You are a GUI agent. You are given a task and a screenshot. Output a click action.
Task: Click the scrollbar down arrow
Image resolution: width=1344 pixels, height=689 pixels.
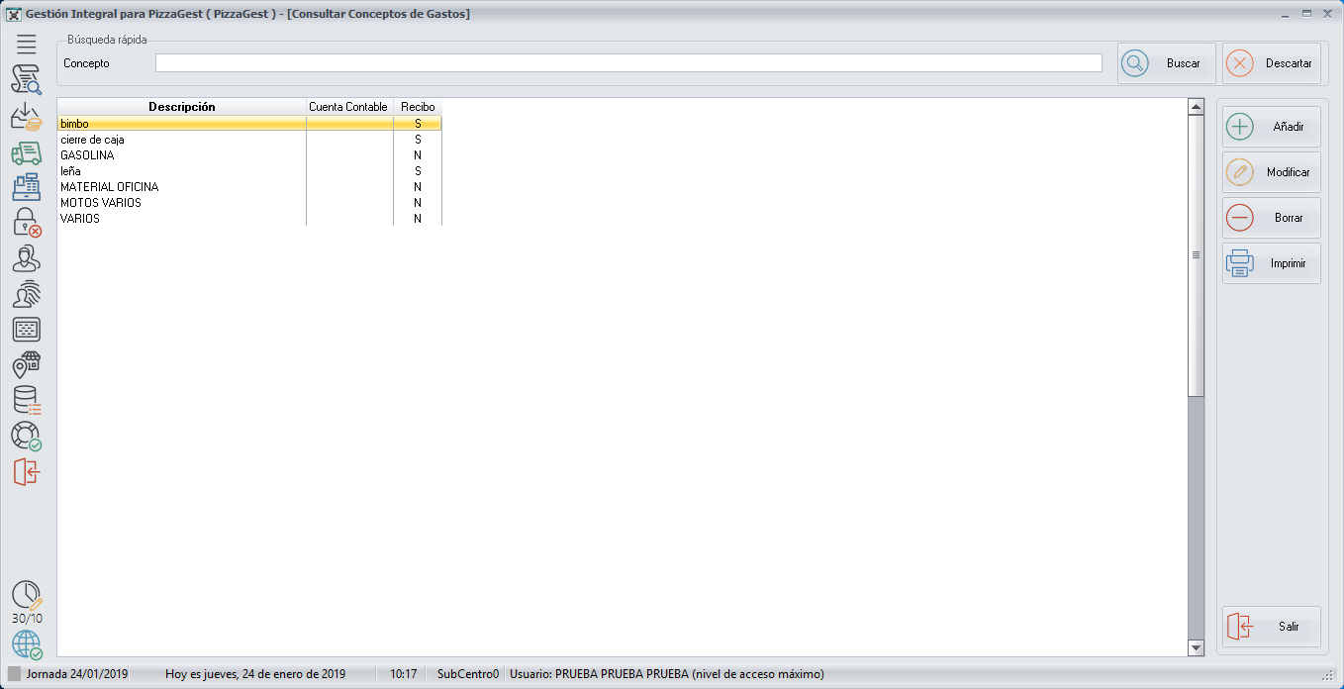pyautogui.click(x=1196, y=647)
